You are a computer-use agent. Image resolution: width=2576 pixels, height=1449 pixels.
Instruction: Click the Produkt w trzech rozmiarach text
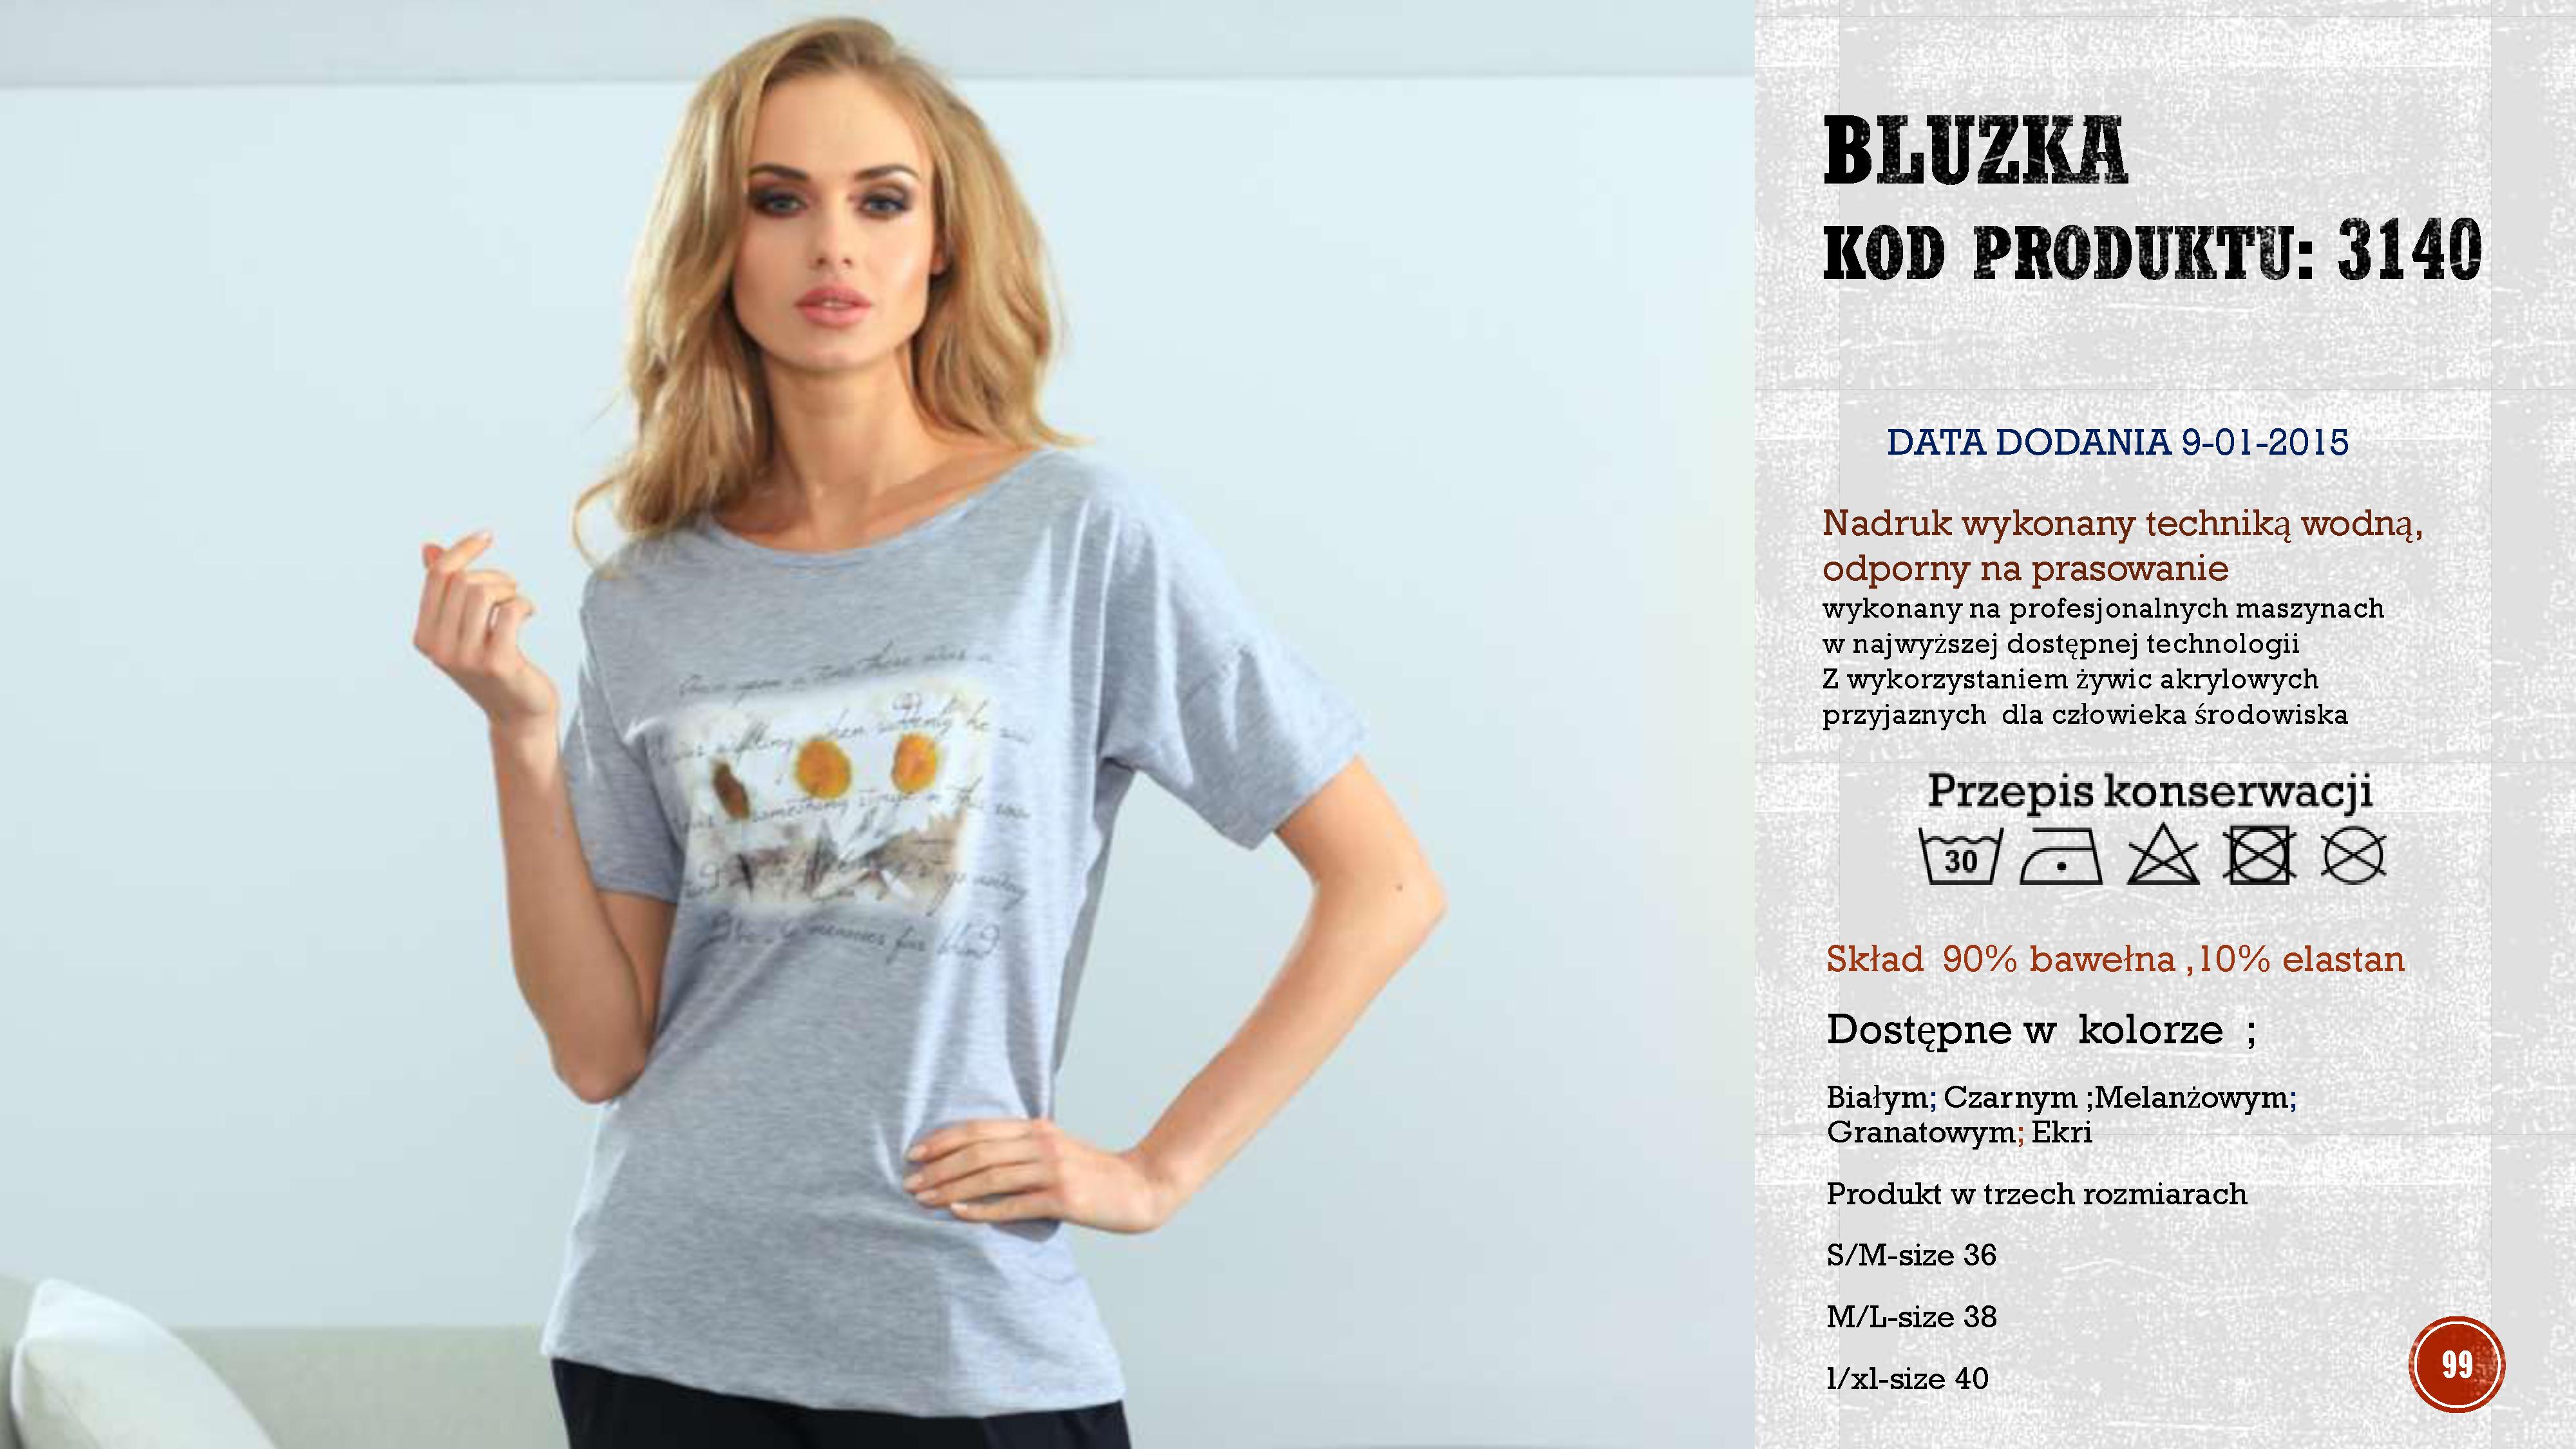pyautogui.click(x=2037, y=1194)
